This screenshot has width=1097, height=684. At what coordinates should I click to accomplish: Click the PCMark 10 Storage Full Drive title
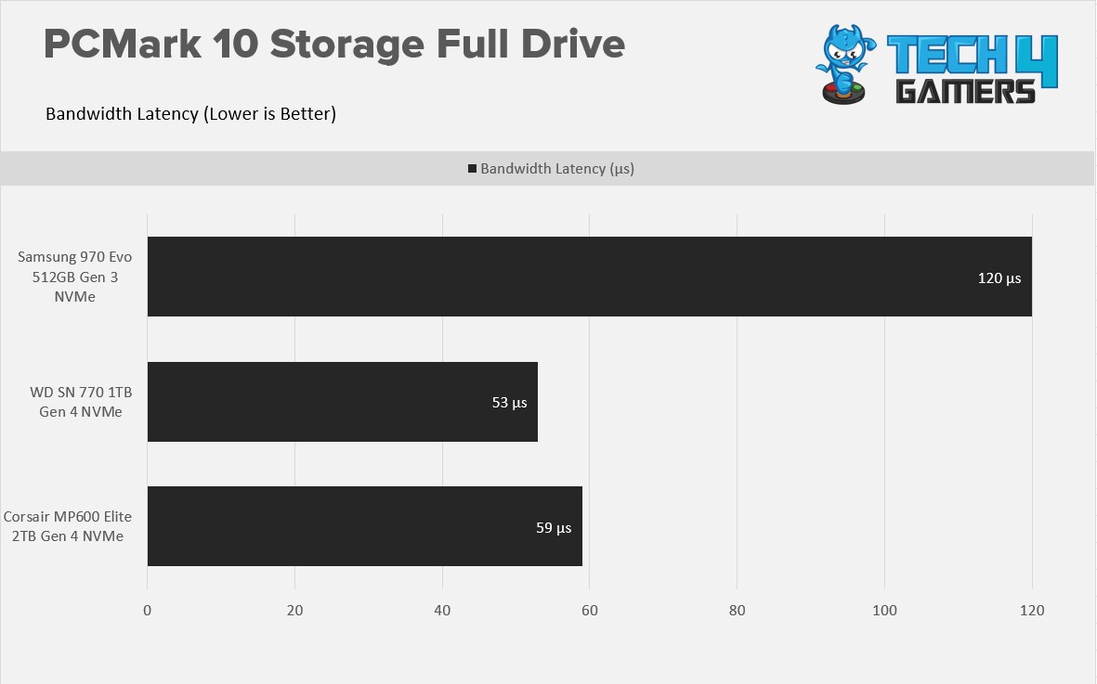334,44
